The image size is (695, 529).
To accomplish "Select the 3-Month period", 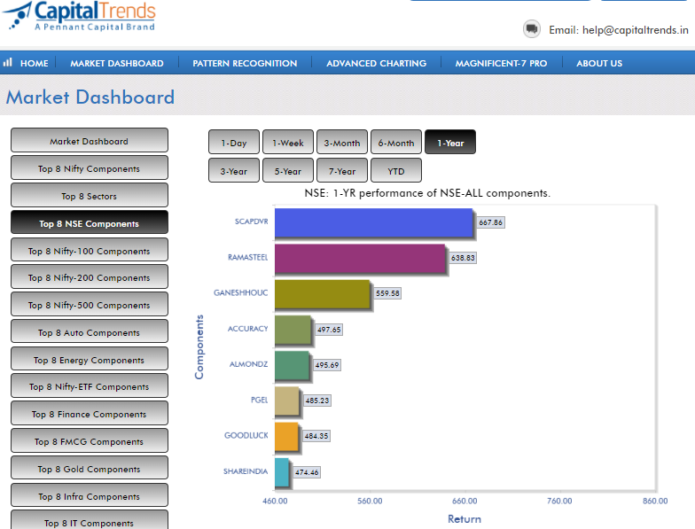I will click(x=342, y=142).
